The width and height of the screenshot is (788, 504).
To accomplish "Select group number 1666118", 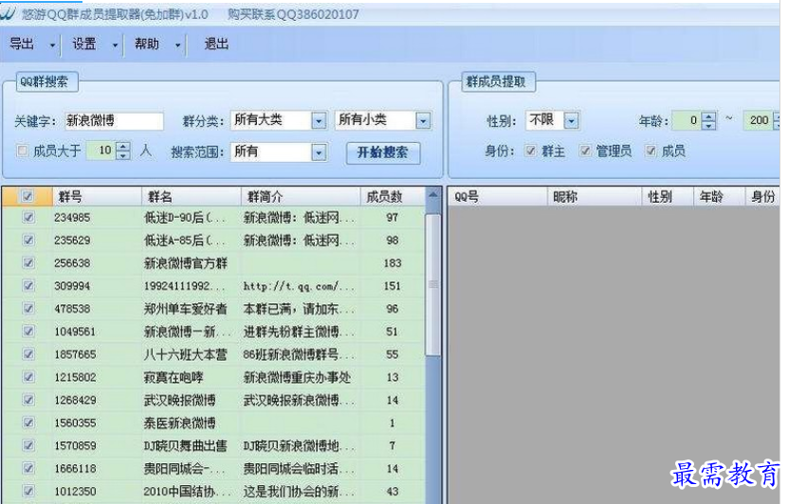I will point(75,468).
